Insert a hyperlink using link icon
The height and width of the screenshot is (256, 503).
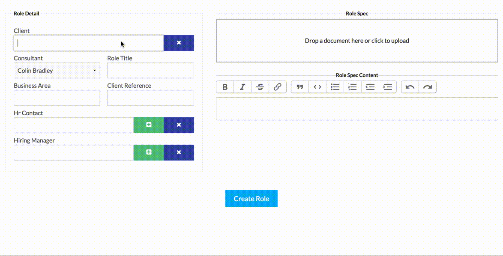coord(278,87)
